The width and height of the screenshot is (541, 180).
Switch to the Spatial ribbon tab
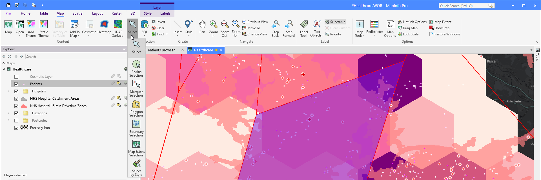(78, 13)
